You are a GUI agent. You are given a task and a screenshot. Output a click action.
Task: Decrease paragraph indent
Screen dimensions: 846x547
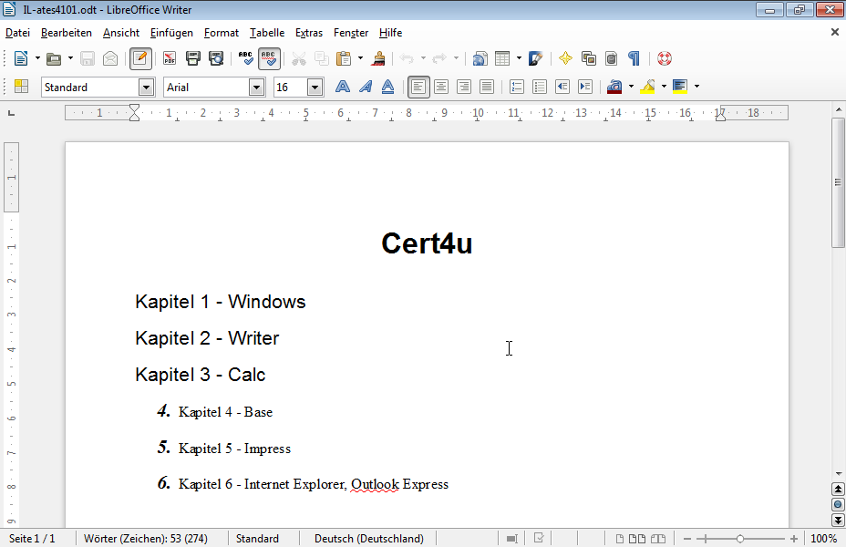tap(562, 87)
